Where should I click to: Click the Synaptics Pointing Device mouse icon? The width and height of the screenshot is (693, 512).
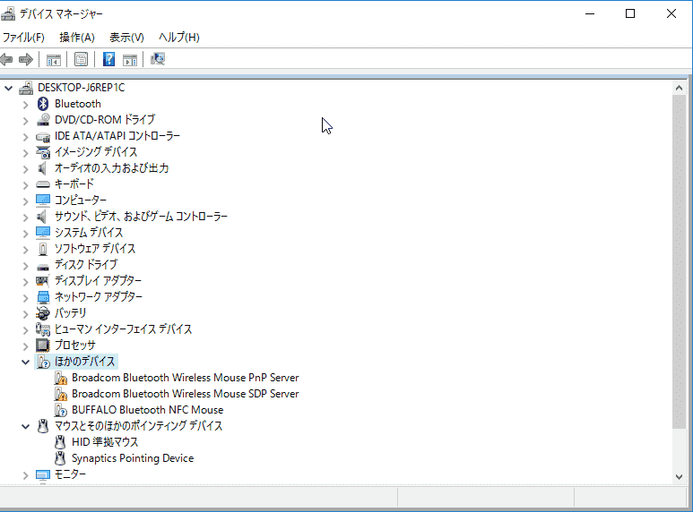(x=60, y=458)
